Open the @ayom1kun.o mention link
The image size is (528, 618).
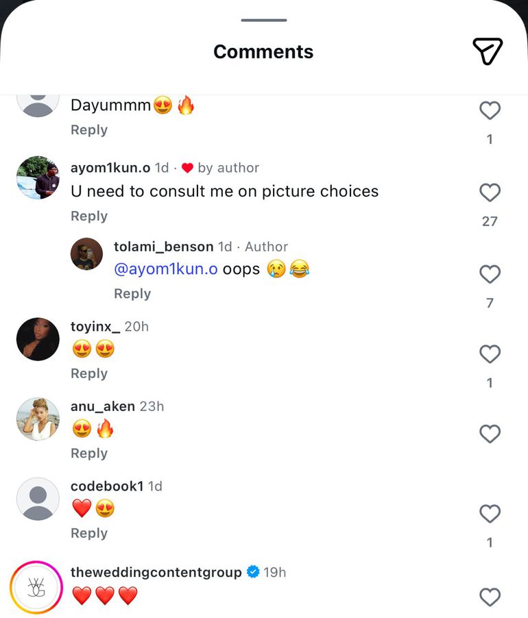pos(166,269)
